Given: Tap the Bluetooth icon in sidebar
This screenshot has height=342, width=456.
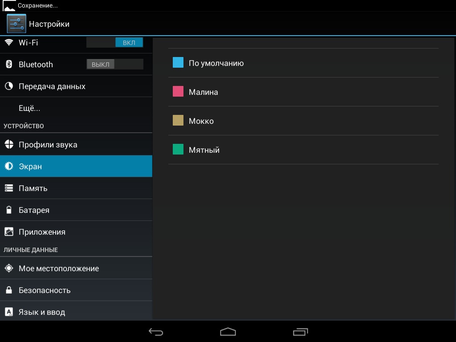Looking at the screenshot, I should pos(8,64).
